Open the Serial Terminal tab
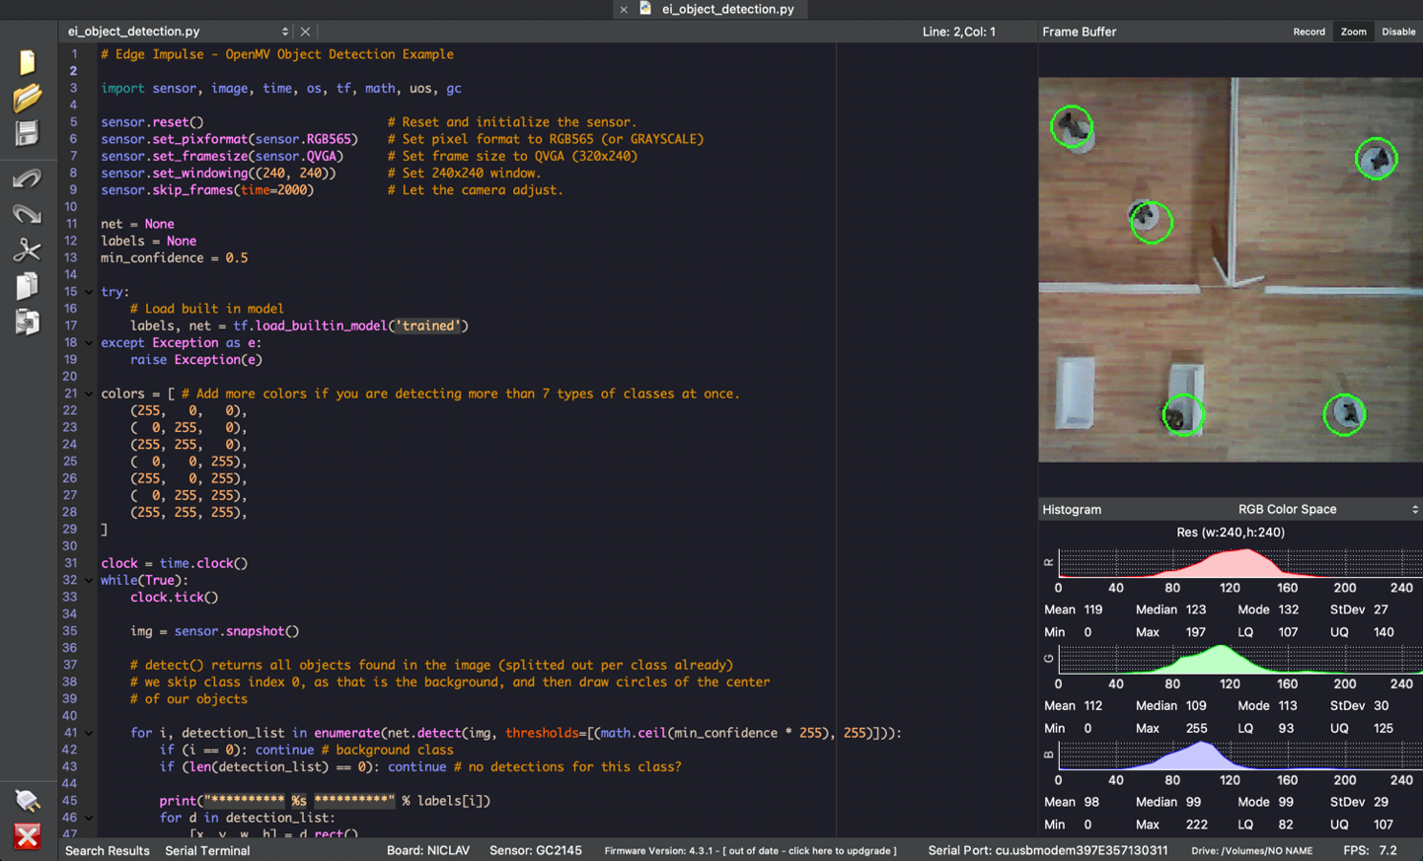Viewport: 1423px width, 861px height. click(207, 850)
